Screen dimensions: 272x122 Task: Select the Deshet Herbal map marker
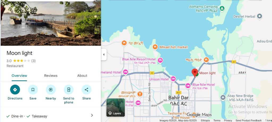(x=260, y=16)
